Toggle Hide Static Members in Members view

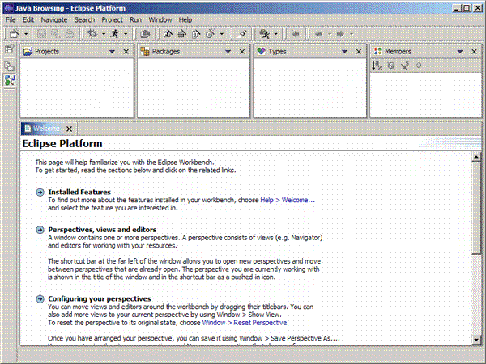[405, 66]
